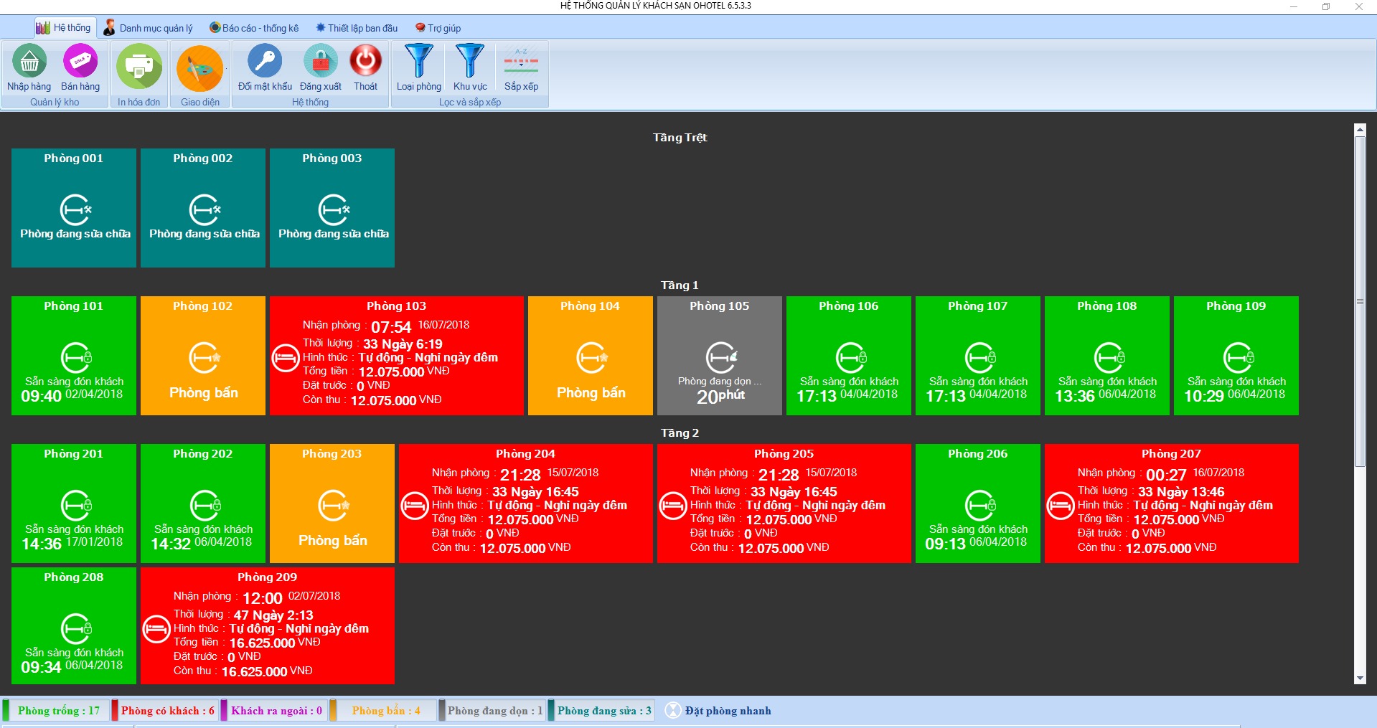Click the scrollbar down arrow
The height and width of the screenshot is (728, 1377).
[x=1360, y=678]
